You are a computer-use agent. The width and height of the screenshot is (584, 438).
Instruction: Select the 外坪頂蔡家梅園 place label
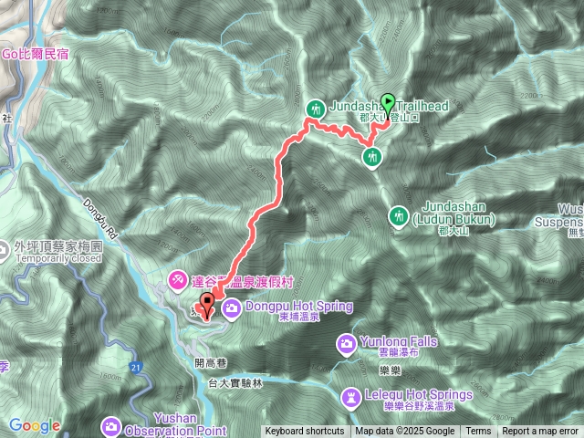pyautogui.click(x=58, y=246)
